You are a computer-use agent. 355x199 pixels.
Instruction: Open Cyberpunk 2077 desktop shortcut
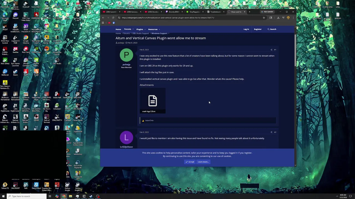pos(78,175)
